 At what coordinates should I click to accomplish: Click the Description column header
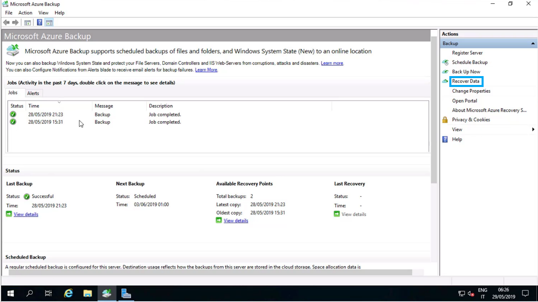pyautogui.click(x=239, y=106)
